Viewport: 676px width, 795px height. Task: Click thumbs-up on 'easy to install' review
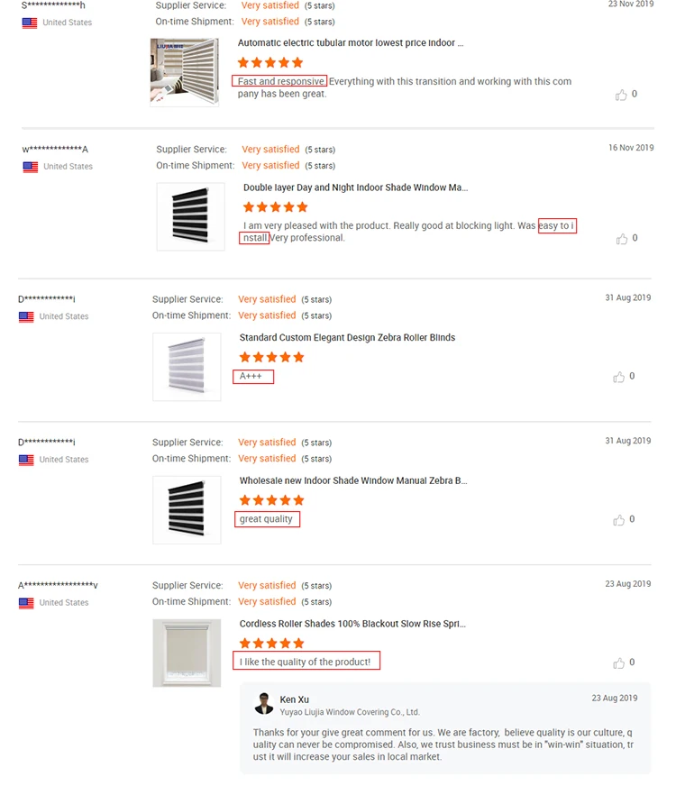point(621,239)
